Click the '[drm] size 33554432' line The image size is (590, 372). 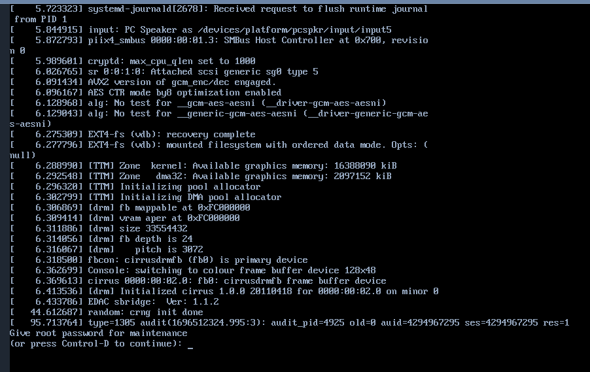pyautogui.click(x=99, y=228)
